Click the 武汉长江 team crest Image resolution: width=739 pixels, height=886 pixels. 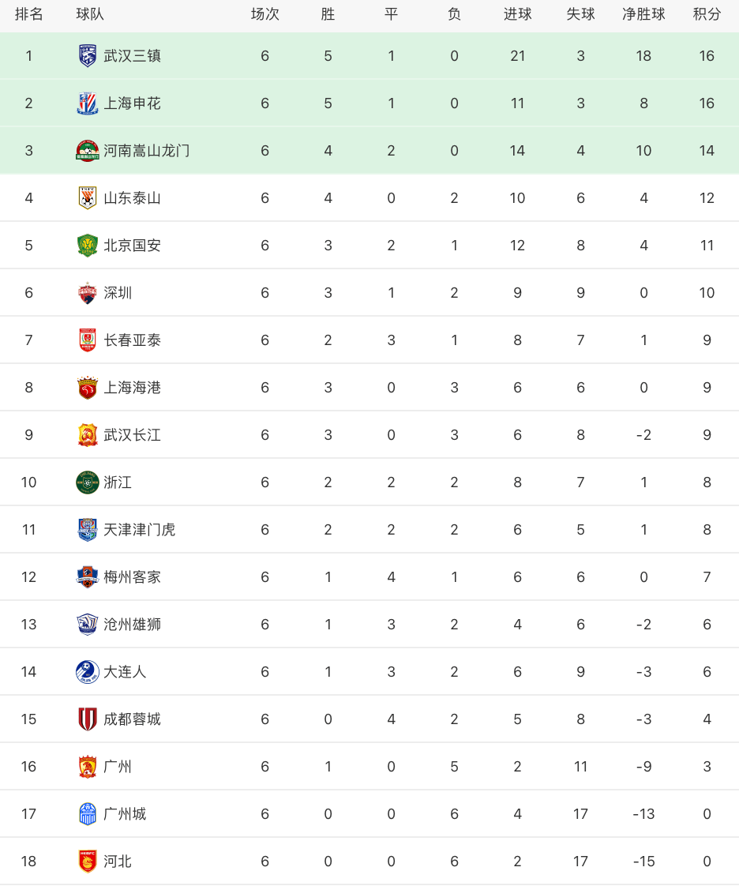tap(88, 435)
